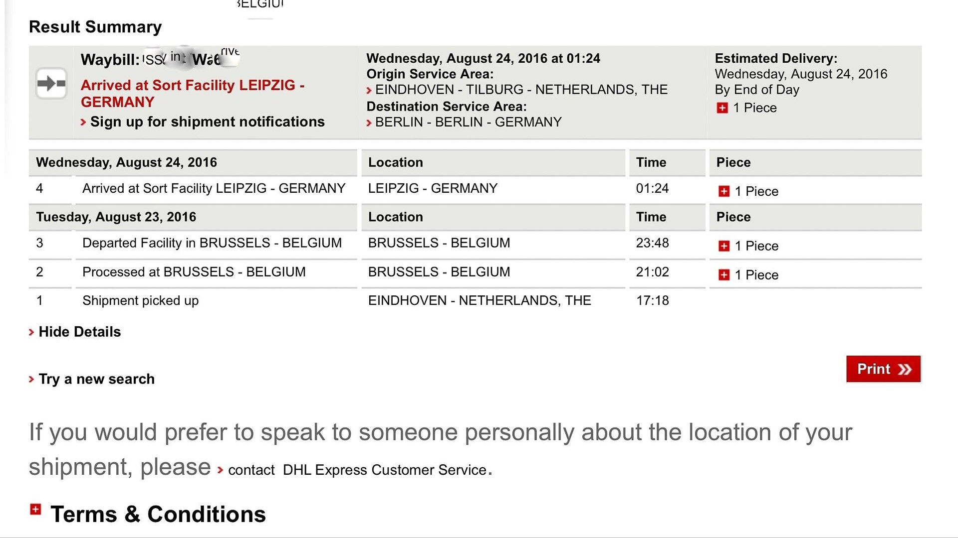Screen dimensions: 958x538
Task: Click the Print button
Action: [x=883, y=369]
